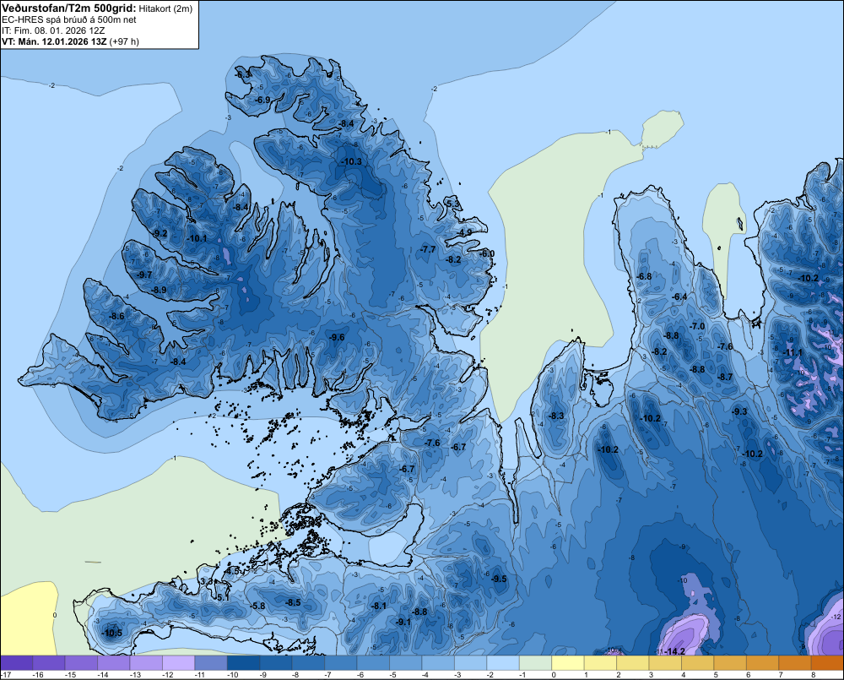This screenshot has width=844, height=680.
Task: Click legend swatch between 0 and 1
Action: tap(568, 663)
